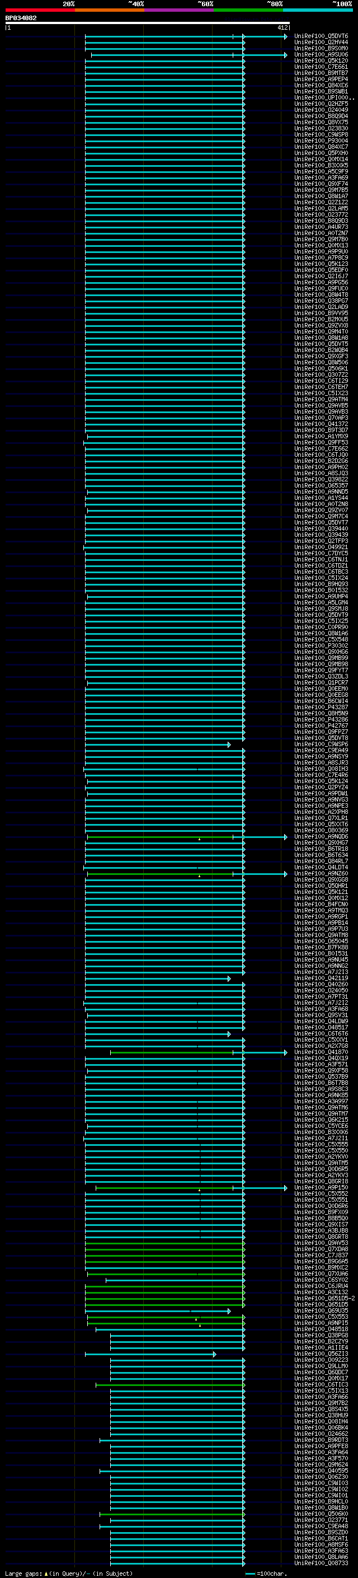The height and width of the screenshot is (1578, 358).
Task: Select the UniRef100_Q5PXH0 label
Action: point(321,153)
